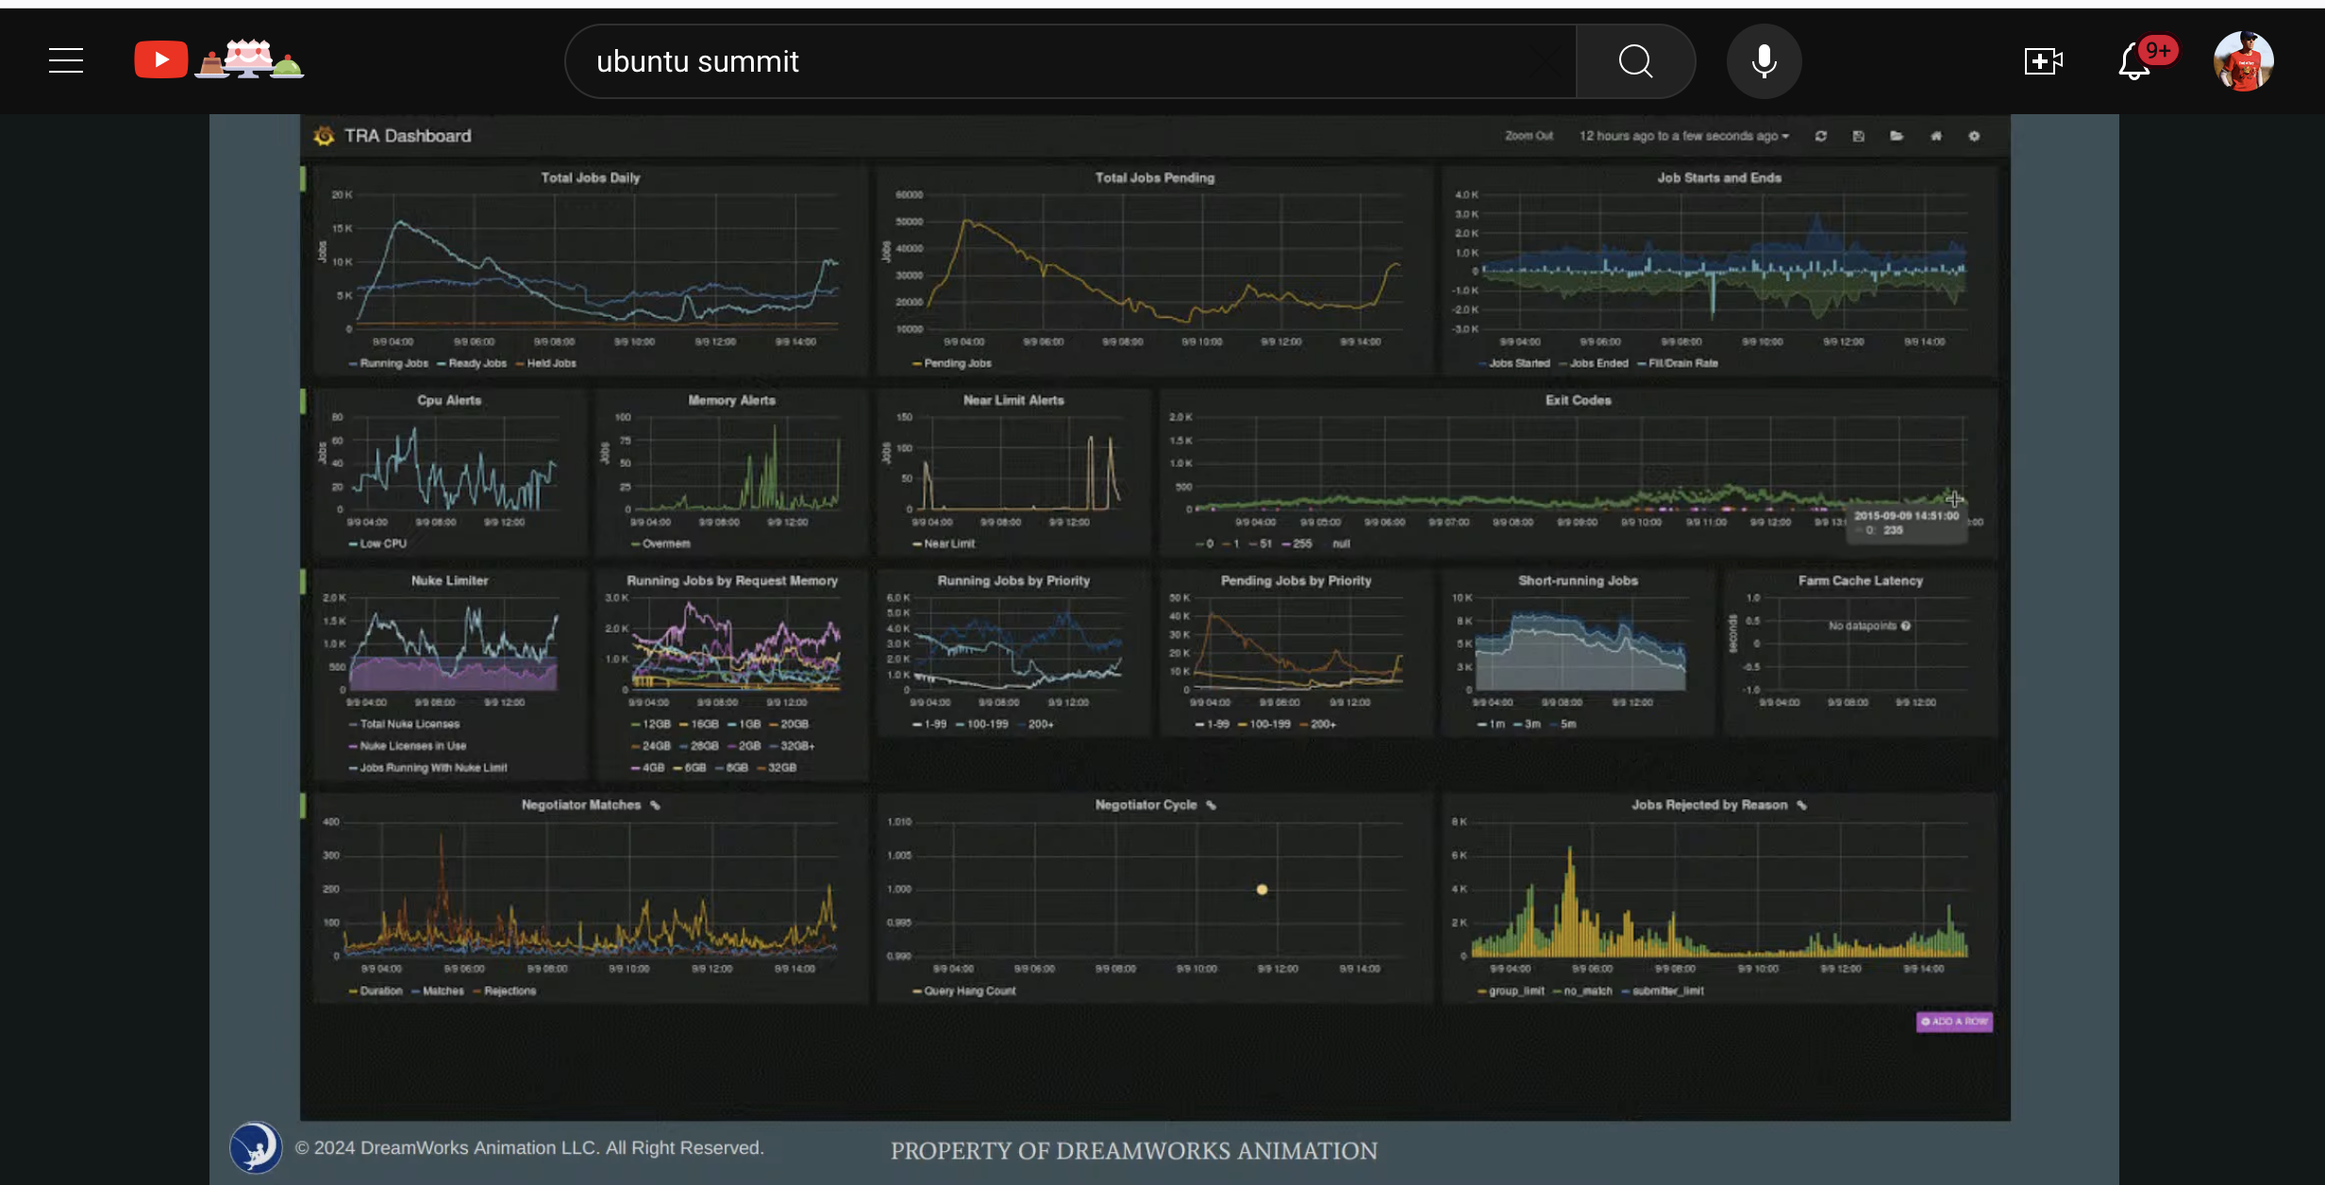Click the dashboard save disk icon
This screenshot has height=1185, width=2325.
[x=1858, y=136]
